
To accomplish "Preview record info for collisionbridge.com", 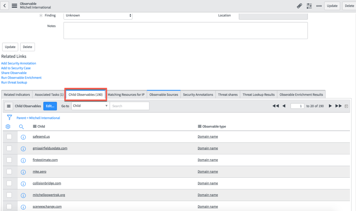I will pos(23,184).
